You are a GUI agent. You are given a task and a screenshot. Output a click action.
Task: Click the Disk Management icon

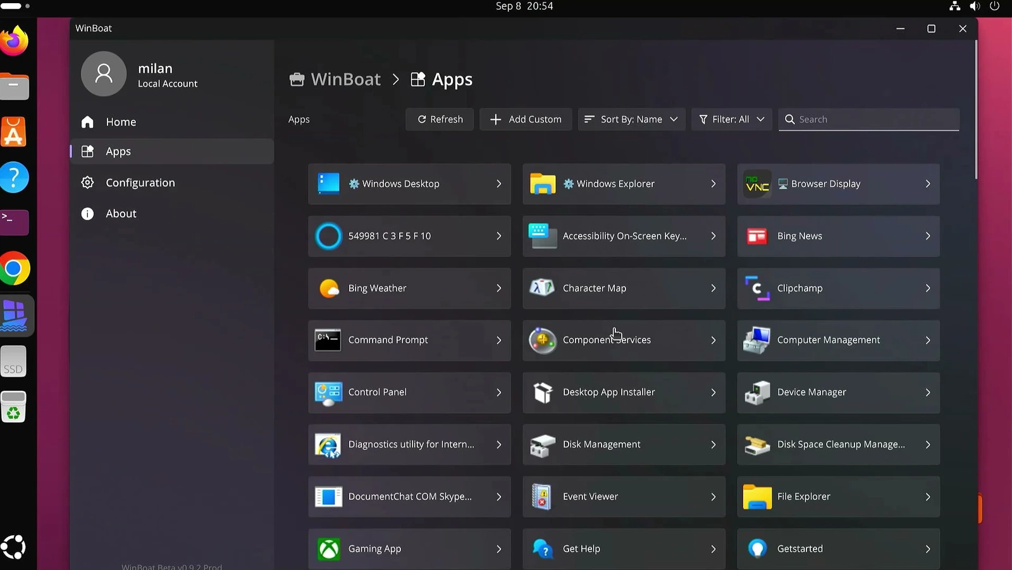pos(543,445)
